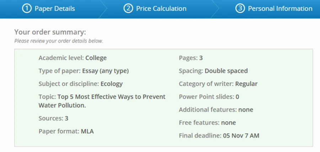Select the Free features: none line

[x=207, y=123]
